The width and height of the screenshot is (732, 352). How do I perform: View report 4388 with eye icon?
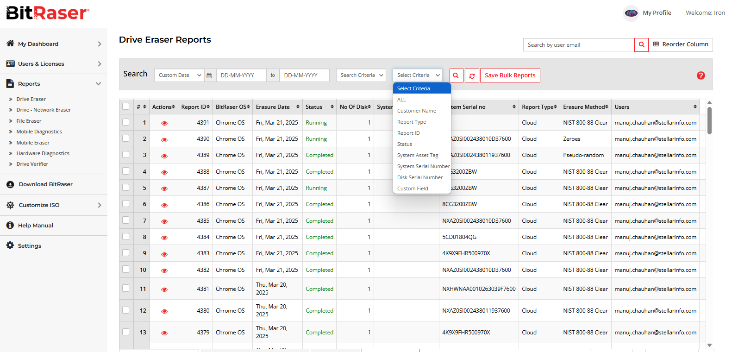164,172
